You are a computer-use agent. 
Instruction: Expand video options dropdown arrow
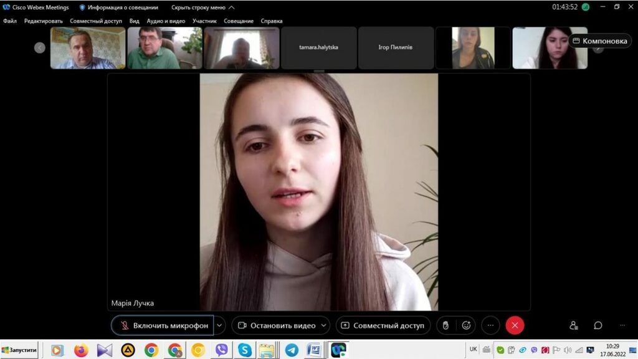(x=324, y=325)
